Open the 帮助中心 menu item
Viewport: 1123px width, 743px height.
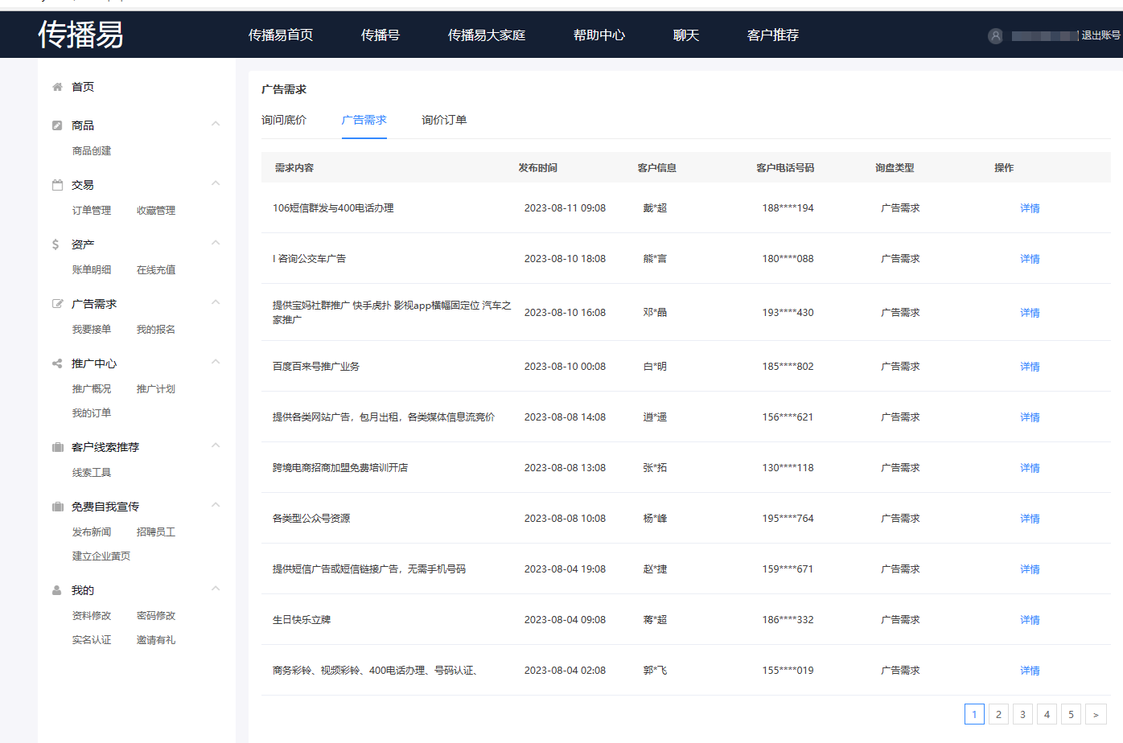(599, 35)
